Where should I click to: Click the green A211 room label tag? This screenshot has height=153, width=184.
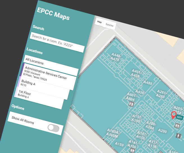(x=180, y=118)
